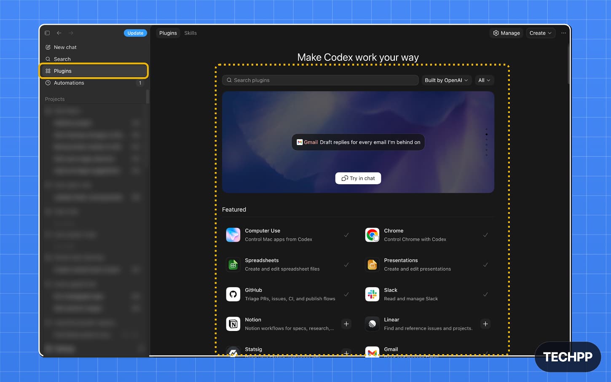Click the second carousel page dot

tap(486, 135)
